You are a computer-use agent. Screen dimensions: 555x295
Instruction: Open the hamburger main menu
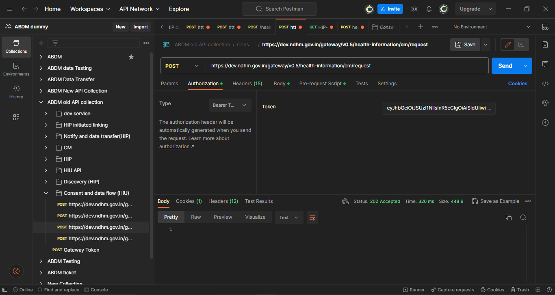[x=10, y=9]
